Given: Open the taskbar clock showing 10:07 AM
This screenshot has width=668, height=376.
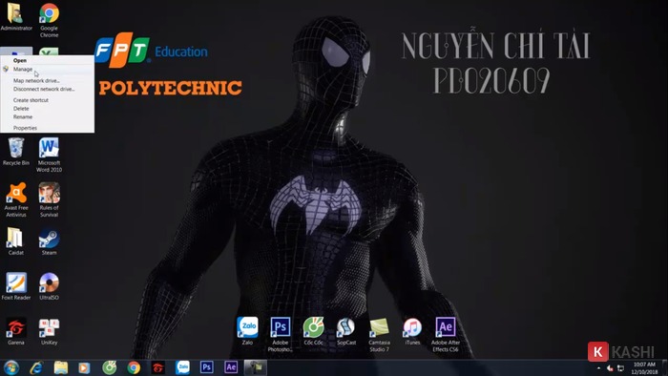Looking at the screenshot, I should [644, 368].
